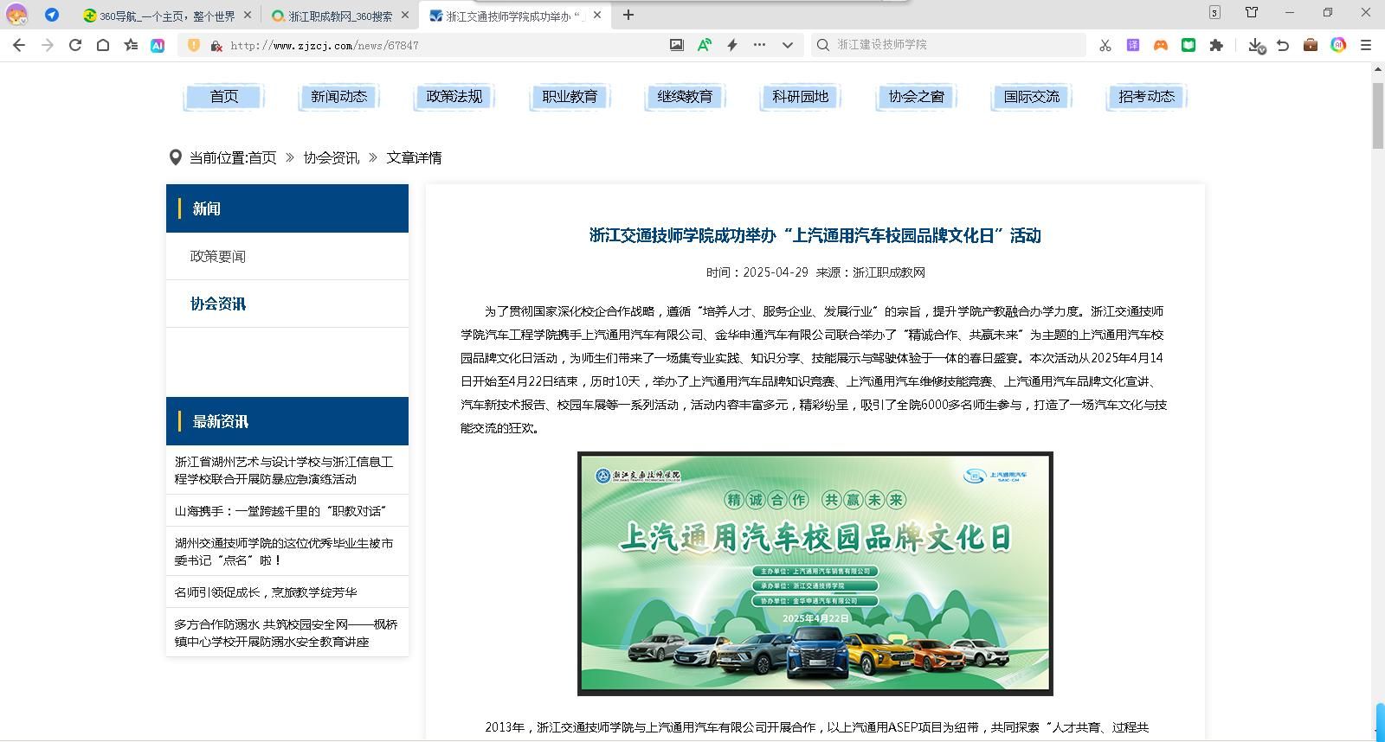Viewport: 1385px width, 742px height.
Task: Open the picture viewer icon in address bar
Action: (677, 45)
